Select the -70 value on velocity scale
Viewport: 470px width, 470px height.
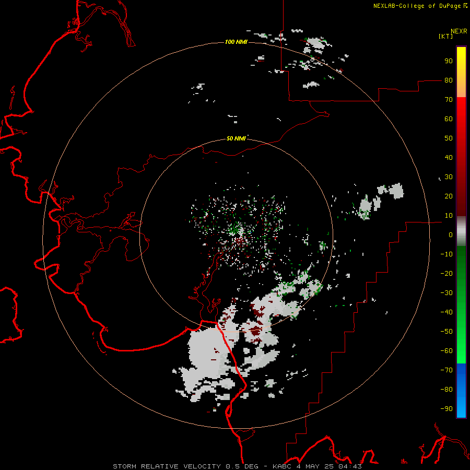(x=446, y=370)
